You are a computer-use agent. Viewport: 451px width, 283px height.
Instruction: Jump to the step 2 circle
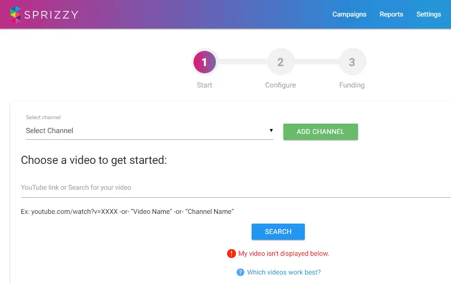point(280,62)
